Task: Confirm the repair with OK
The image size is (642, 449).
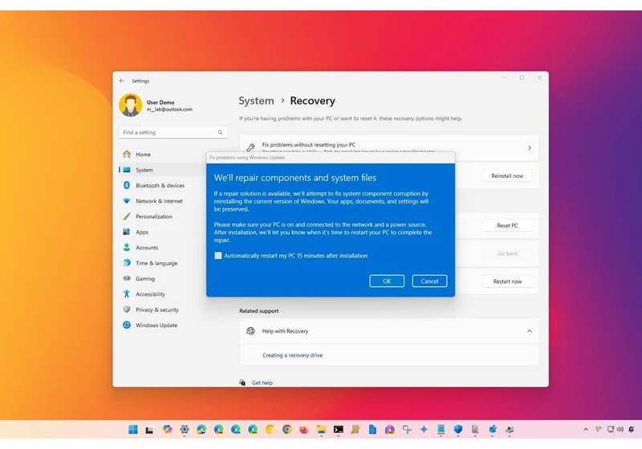Action: 387,281
